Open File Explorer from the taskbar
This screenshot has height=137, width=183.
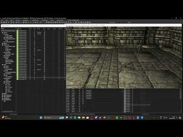tap(83, 118)
